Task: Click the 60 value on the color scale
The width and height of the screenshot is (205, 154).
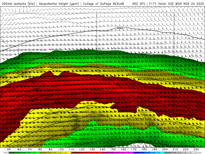Action: tap(19, 149)
